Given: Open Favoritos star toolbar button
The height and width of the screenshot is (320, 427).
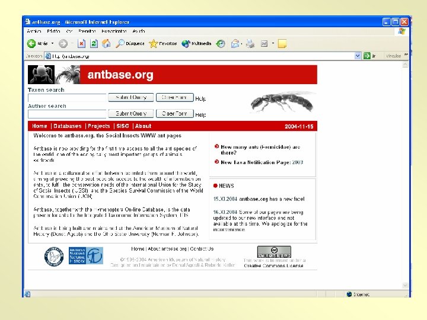Looking at the screenshot, I should (163, 43).
